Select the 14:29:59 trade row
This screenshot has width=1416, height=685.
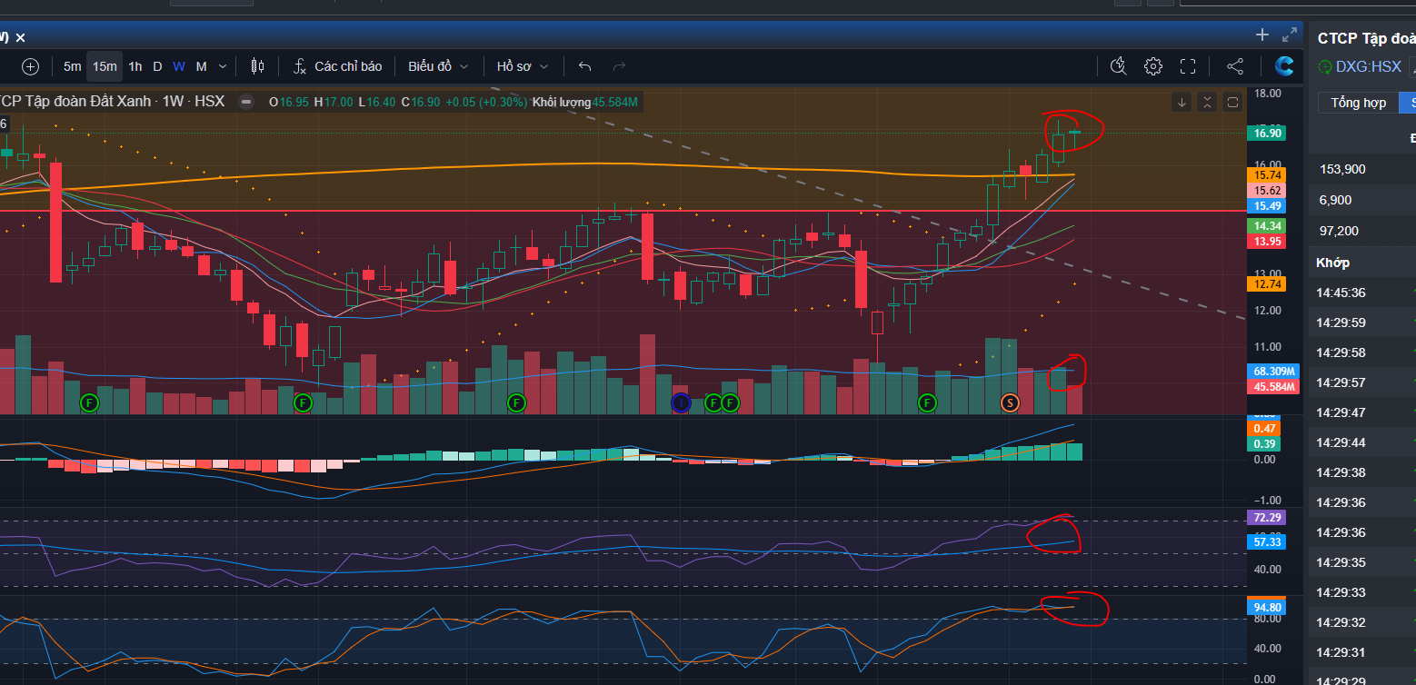point(1362,323)
